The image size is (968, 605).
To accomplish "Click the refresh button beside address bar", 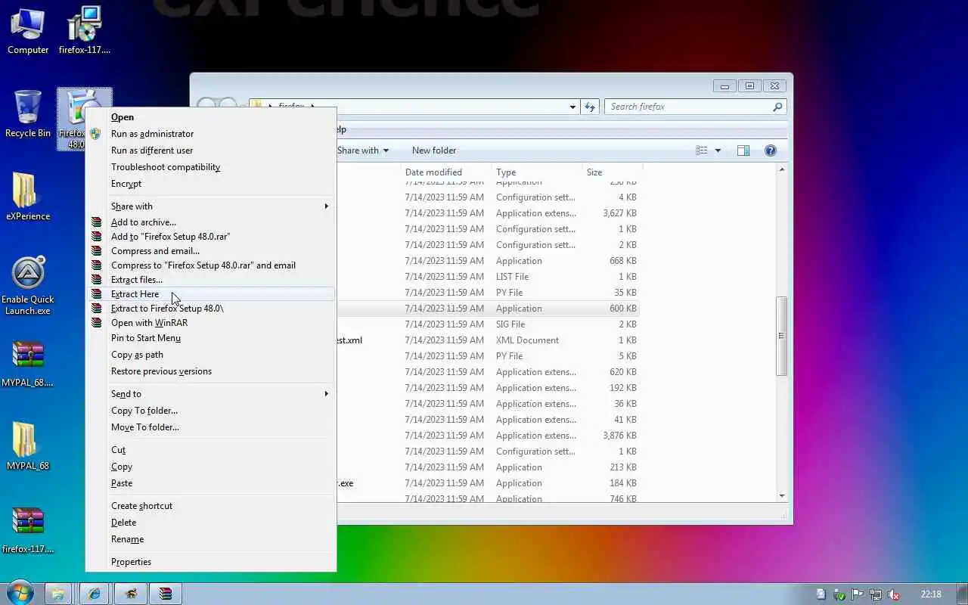I will (591, 107).
